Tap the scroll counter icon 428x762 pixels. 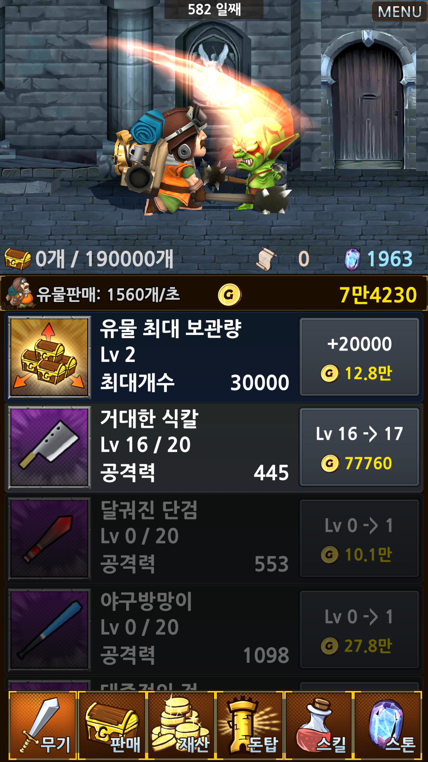[x=266, y=259]
